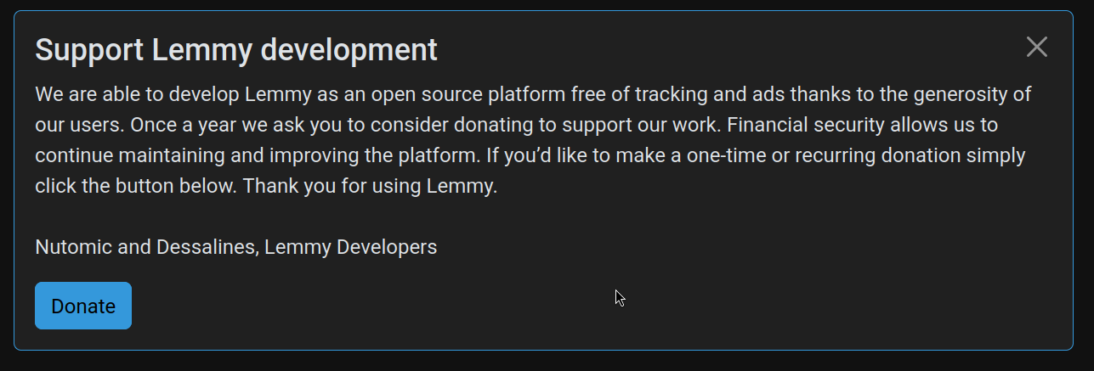Click the name 'Nutomic' in the signature
This screenshot has height=371, width=1094.
pyautogui.click(x=71, y=247)
